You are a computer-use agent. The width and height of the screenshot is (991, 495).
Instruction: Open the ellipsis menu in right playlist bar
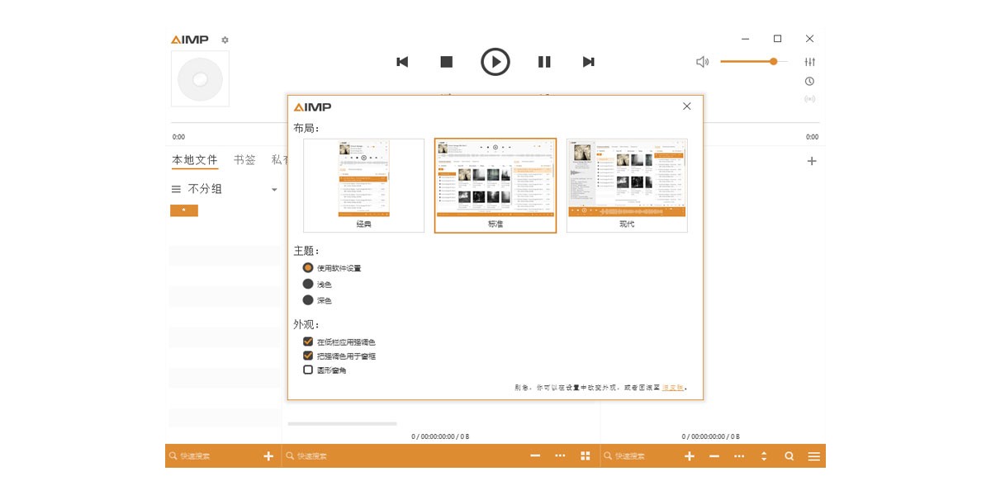coord(739,455)
